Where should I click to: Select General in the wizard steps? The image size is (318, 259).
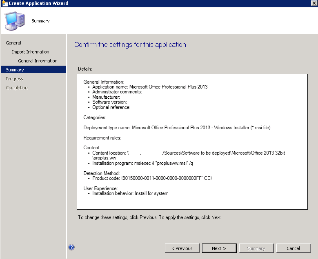coord(13,43)
